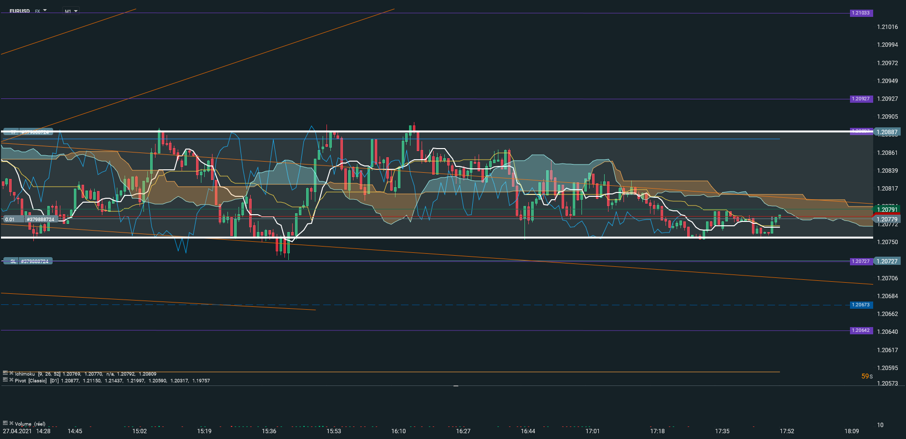Image resolution: width=906 pixels, height=439 pixels.
Task: Click the EURUSD symbol name
Action: pyautogui.click(x=20, y=11)
